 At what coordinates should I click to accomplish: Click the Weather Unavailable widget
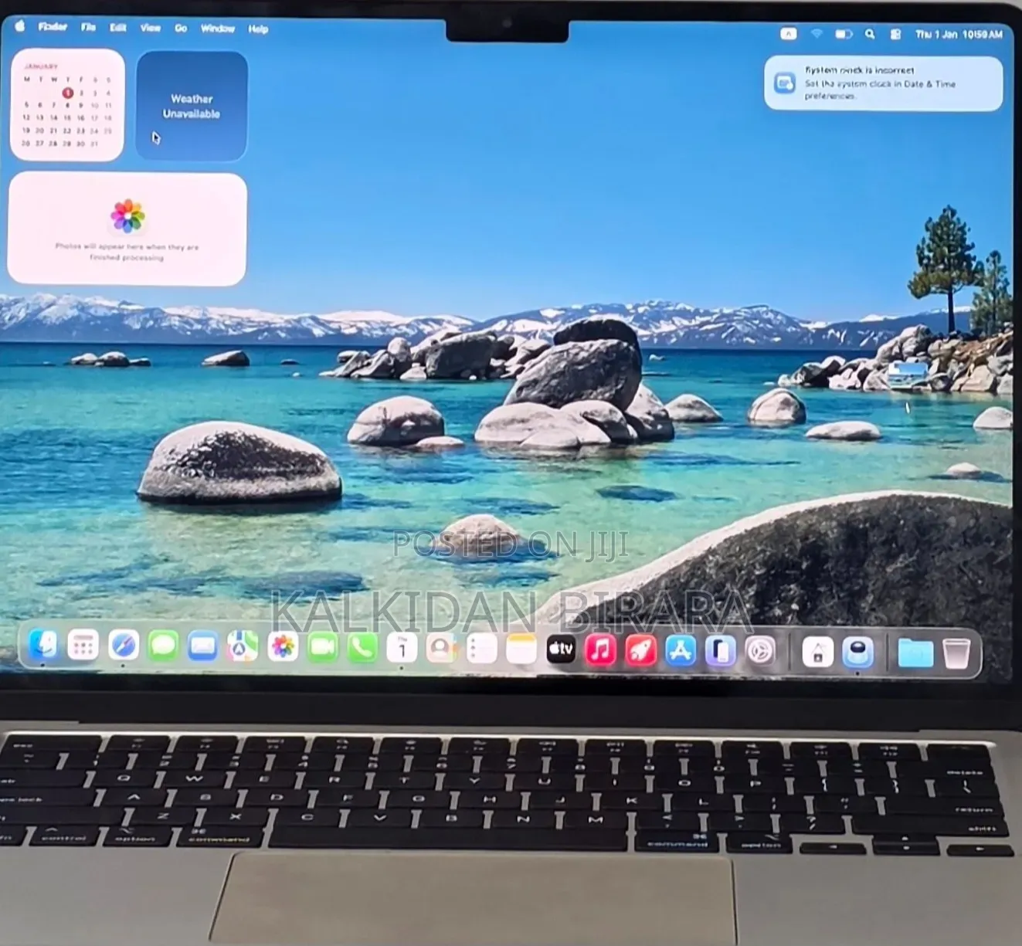click(192, 106)
